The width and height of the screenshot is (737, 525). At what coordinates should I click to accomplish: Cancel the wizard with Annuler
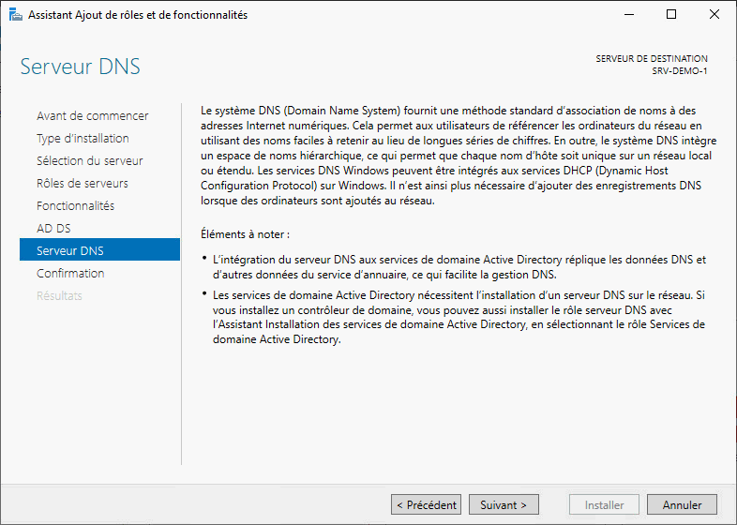click(x=682, y=504)
